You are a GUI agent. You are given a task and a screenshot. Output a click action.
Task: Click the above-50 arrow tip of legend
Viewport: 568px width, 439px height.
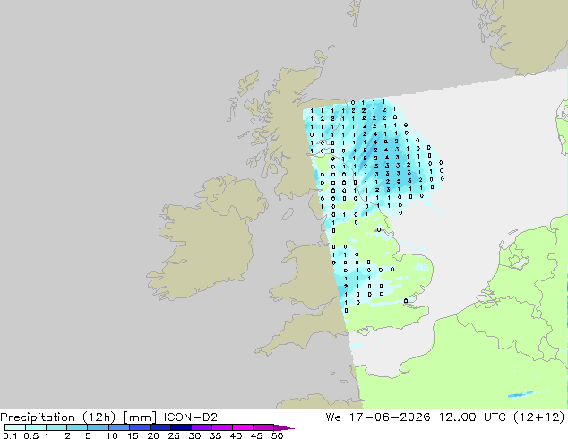(x=284, y=427)
